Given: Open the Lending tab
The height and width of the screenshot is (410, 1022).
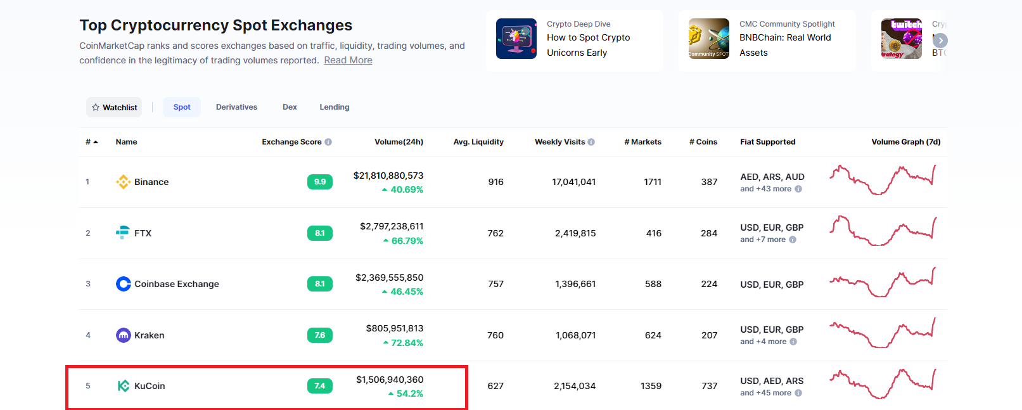Looking at the screenshot, I should click(335, 107).
